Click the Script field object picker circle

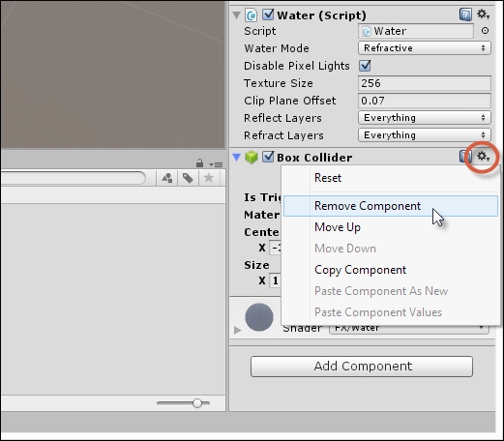coord(485,31)
